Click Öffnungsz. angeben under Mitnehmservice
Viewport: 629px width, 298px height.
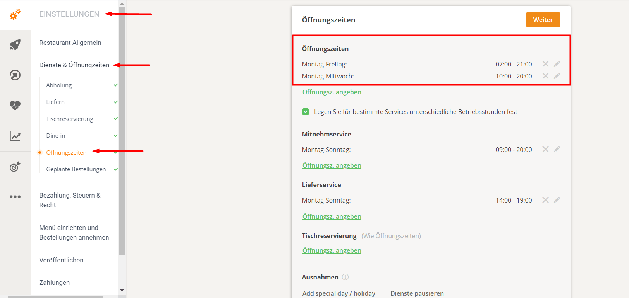tap(332, 165)
